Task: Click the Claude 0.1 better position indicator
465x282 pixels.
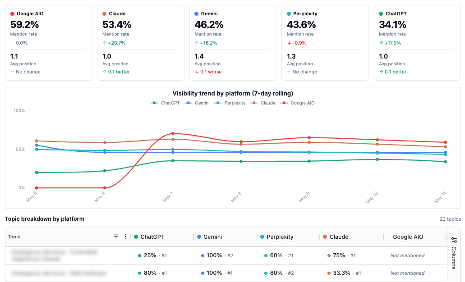Action: click(x=116, y=72)
